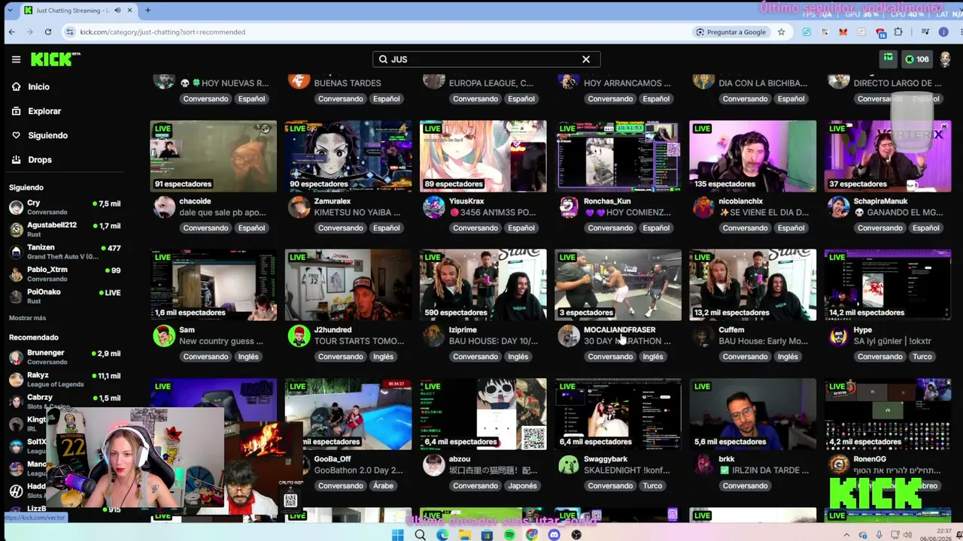Screen dimensions: 963x541
Task: Click Español tag under chacoide
Action: point(251,228)
